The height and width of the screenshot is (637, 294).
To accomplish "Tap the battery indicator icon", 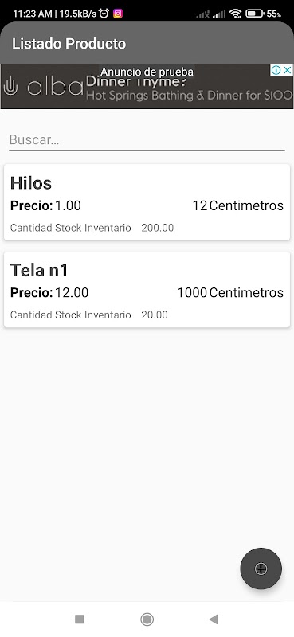I will [255, 14].
